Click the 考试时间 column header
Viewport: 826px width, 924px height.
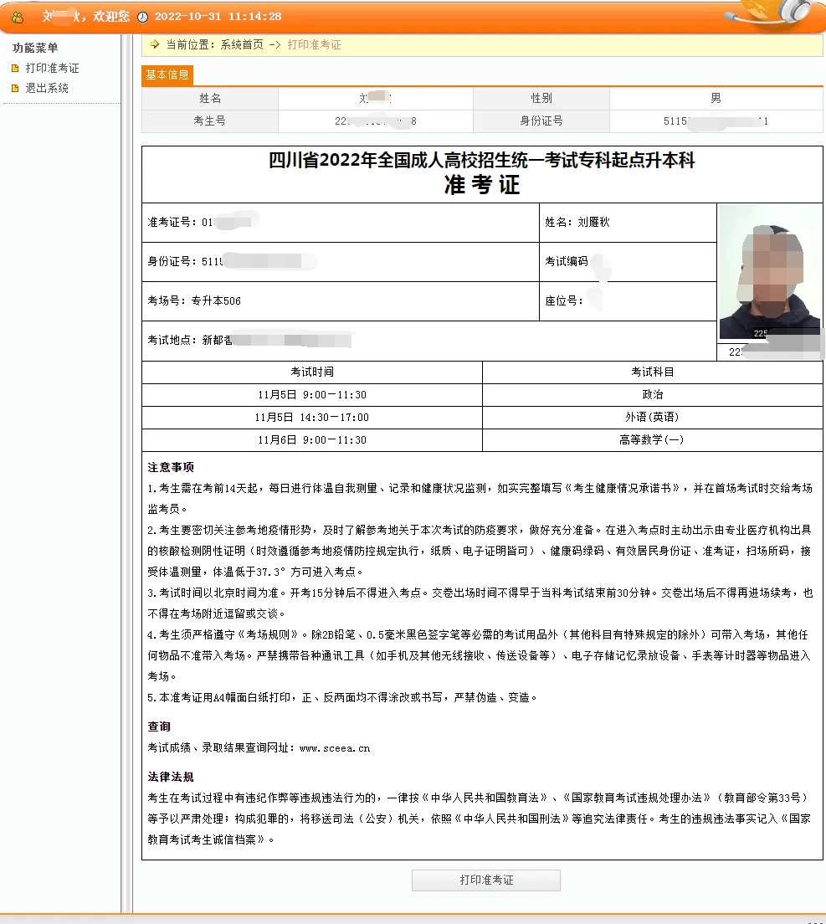312,372
